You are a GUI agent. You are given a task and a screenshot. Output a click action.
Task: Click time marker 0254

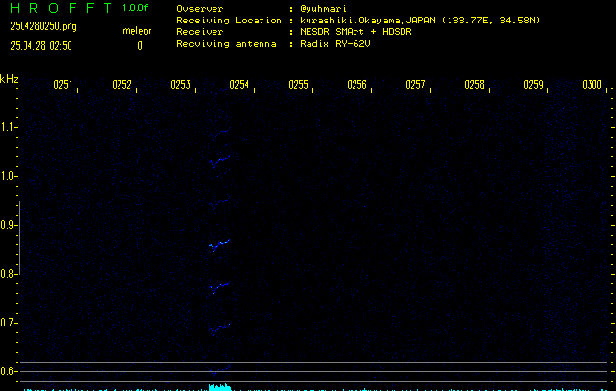(239, 85)
